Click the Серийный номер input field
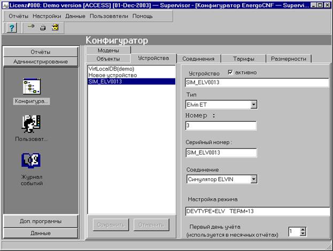This screenshot has height=251, width=333. (220, 153)
